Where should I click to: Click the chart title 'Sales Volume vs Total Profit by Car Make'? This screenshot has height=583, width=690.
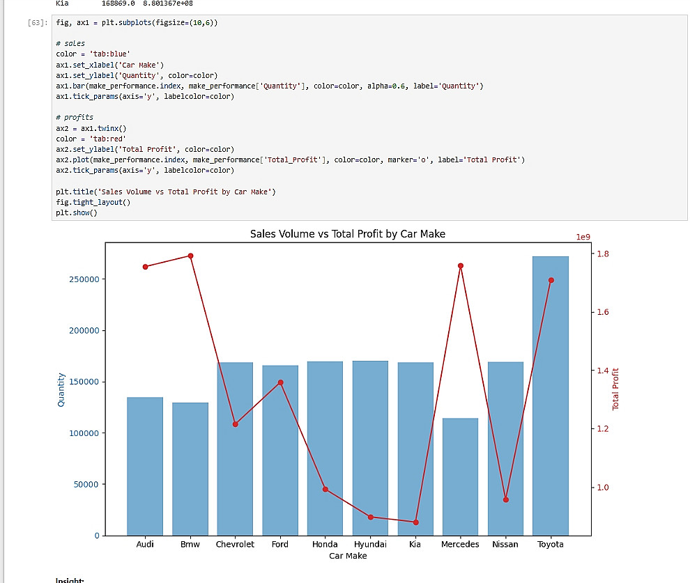point(348,234)
